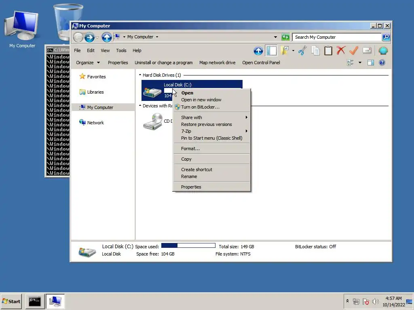Open the address bar root breadcrumb dropdown
Image resolution: width=414 pixels, height=310 pixels.
(124, 37)
